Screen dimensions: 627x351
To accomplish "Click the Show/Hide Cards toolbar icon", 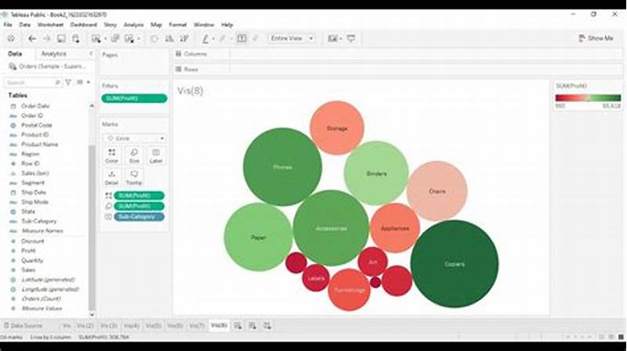I will point(332,38).
